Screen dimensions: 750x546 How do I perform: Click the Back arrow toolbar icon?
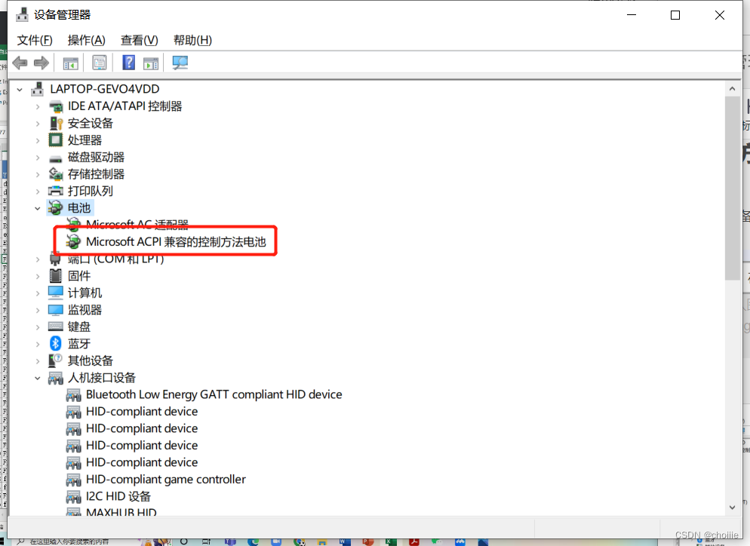20,63
